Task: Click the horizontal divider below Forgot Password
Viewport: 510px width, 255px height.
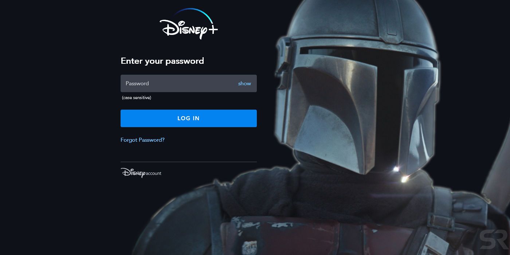Action: (x=189, y=162)
